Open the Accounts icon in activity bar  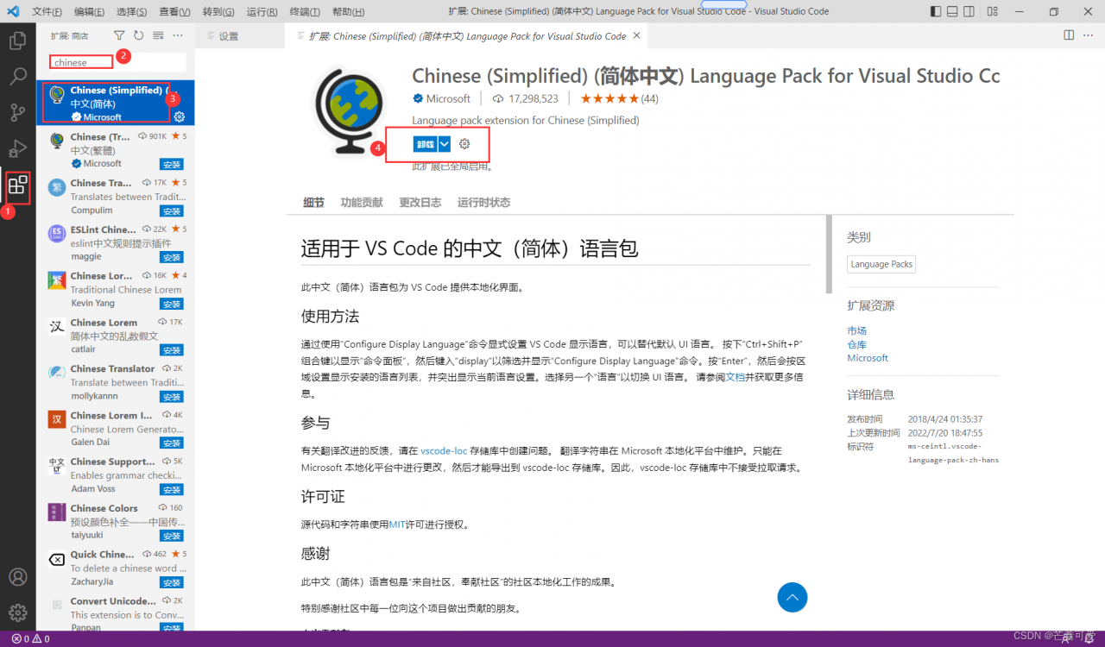pos(17,576)
